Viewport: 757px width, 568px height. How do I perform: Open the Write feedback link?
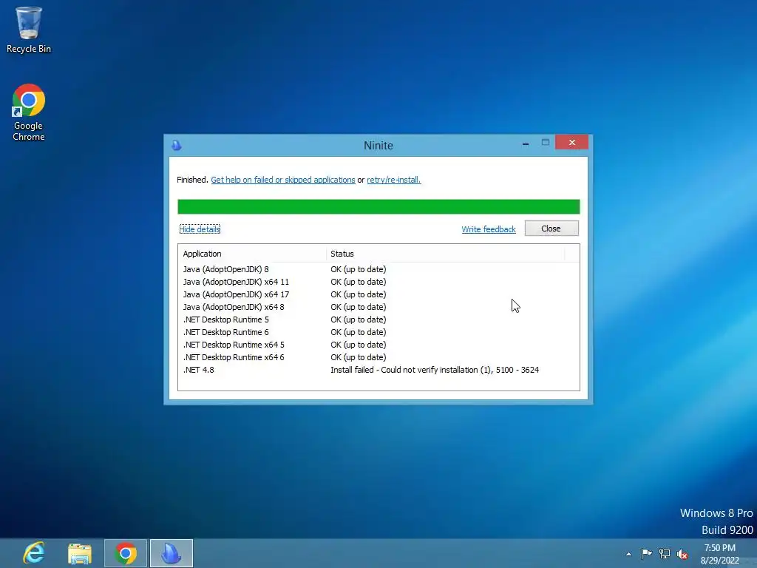(489, 229)
